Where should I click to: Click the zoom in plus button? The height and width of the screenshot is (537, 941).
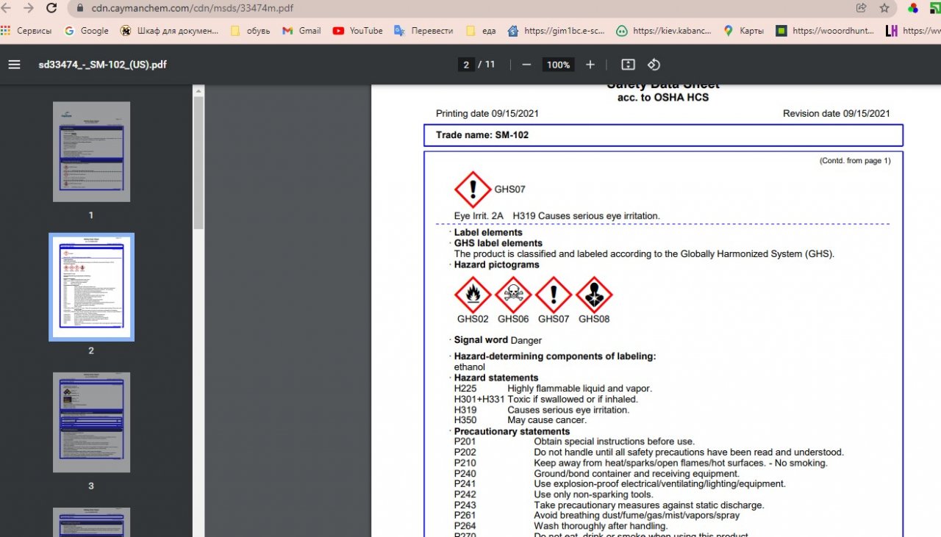tap(590, 65)
